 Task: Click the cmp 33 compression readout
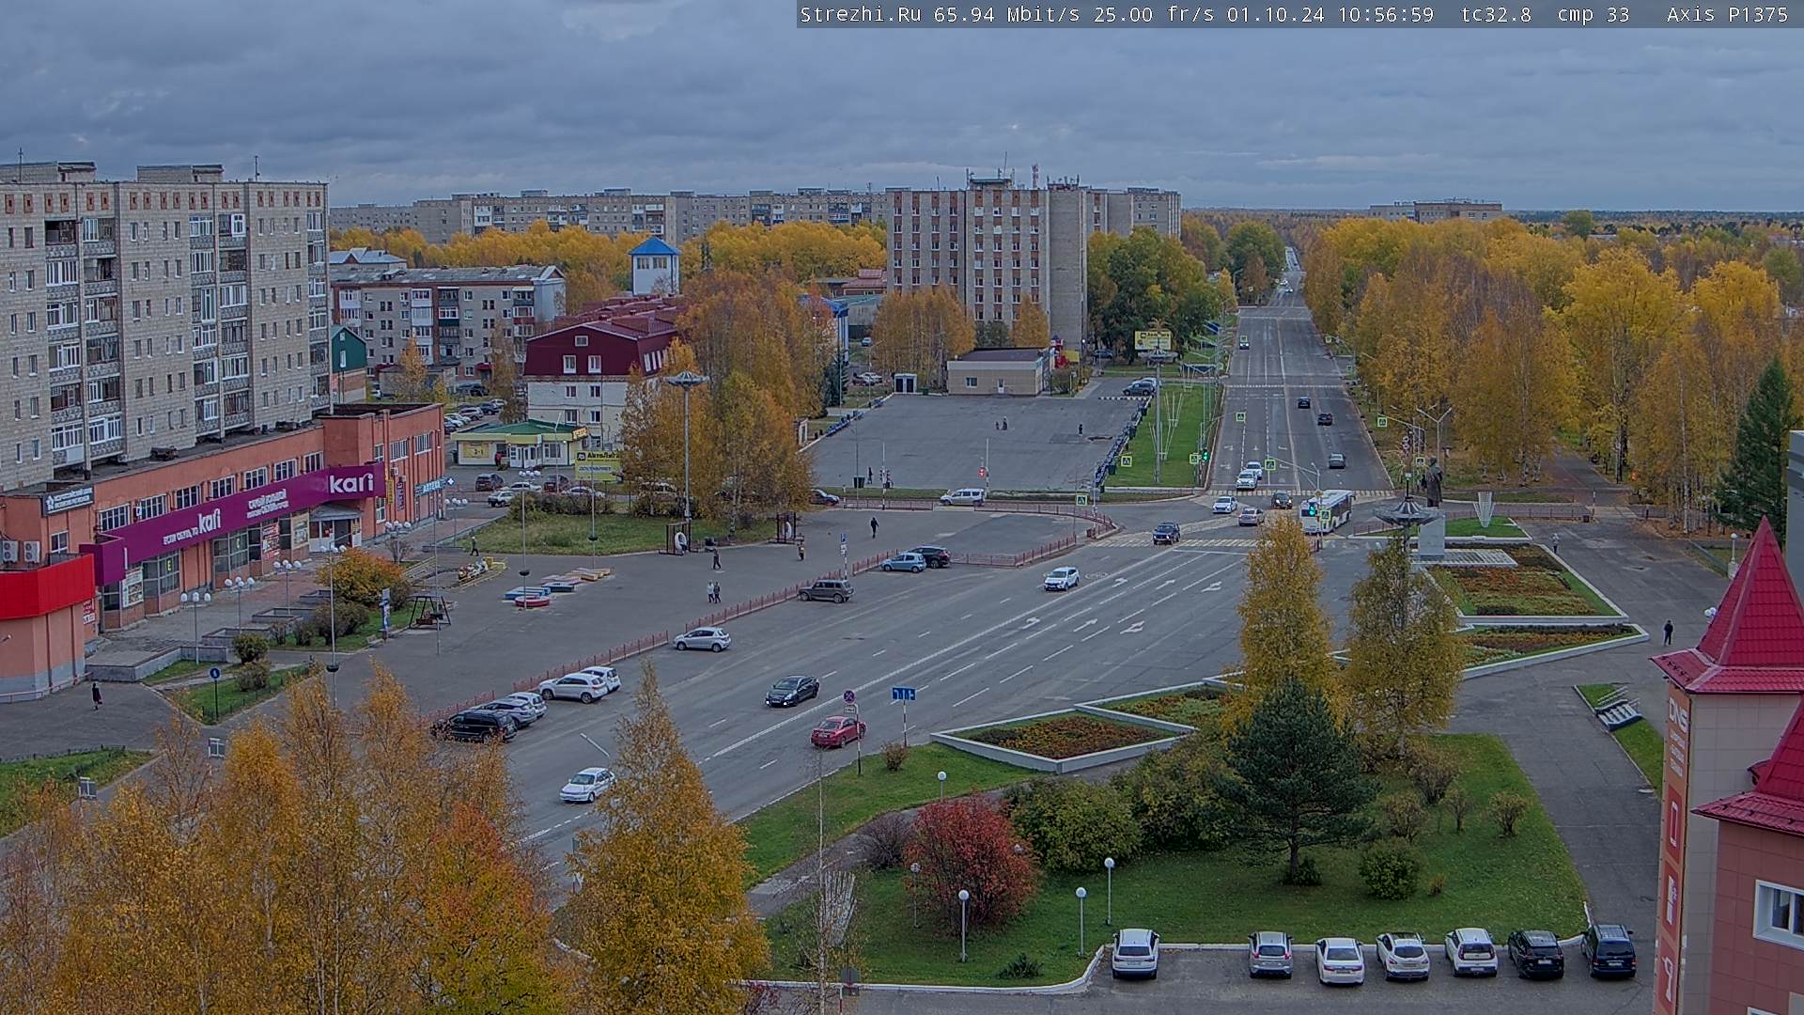1593,14
